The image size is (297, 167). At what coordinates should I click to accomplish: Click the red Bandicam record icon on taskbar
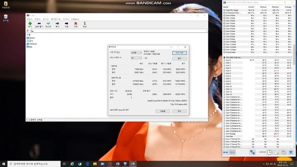[x=110, y=164]
